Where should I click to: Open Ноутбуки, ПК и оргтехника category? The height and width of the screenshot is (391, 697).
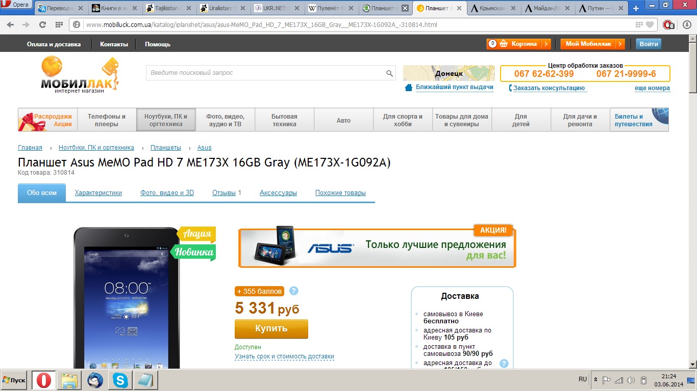click(166, 120)
